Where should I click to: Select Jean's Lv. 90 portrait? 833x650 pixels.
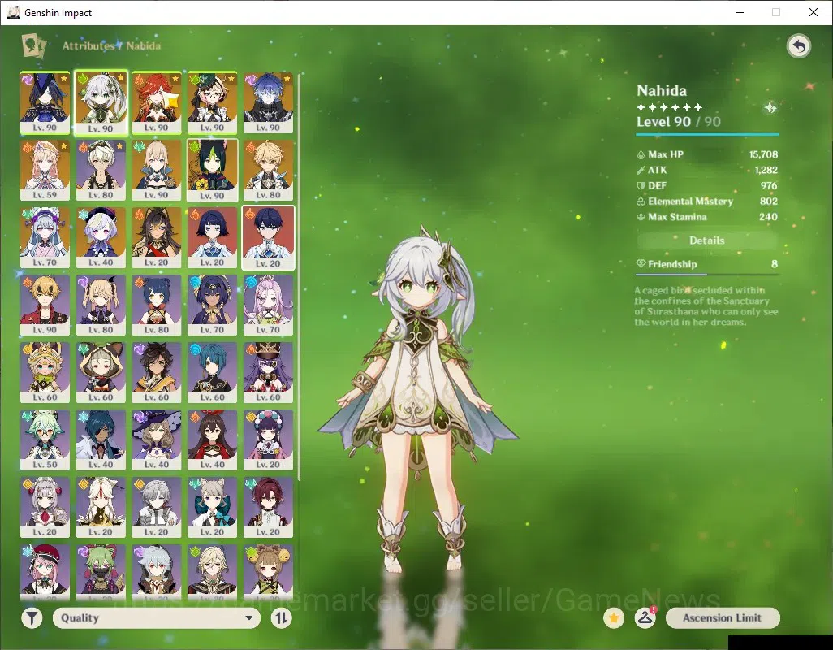[x=157, y=170]
